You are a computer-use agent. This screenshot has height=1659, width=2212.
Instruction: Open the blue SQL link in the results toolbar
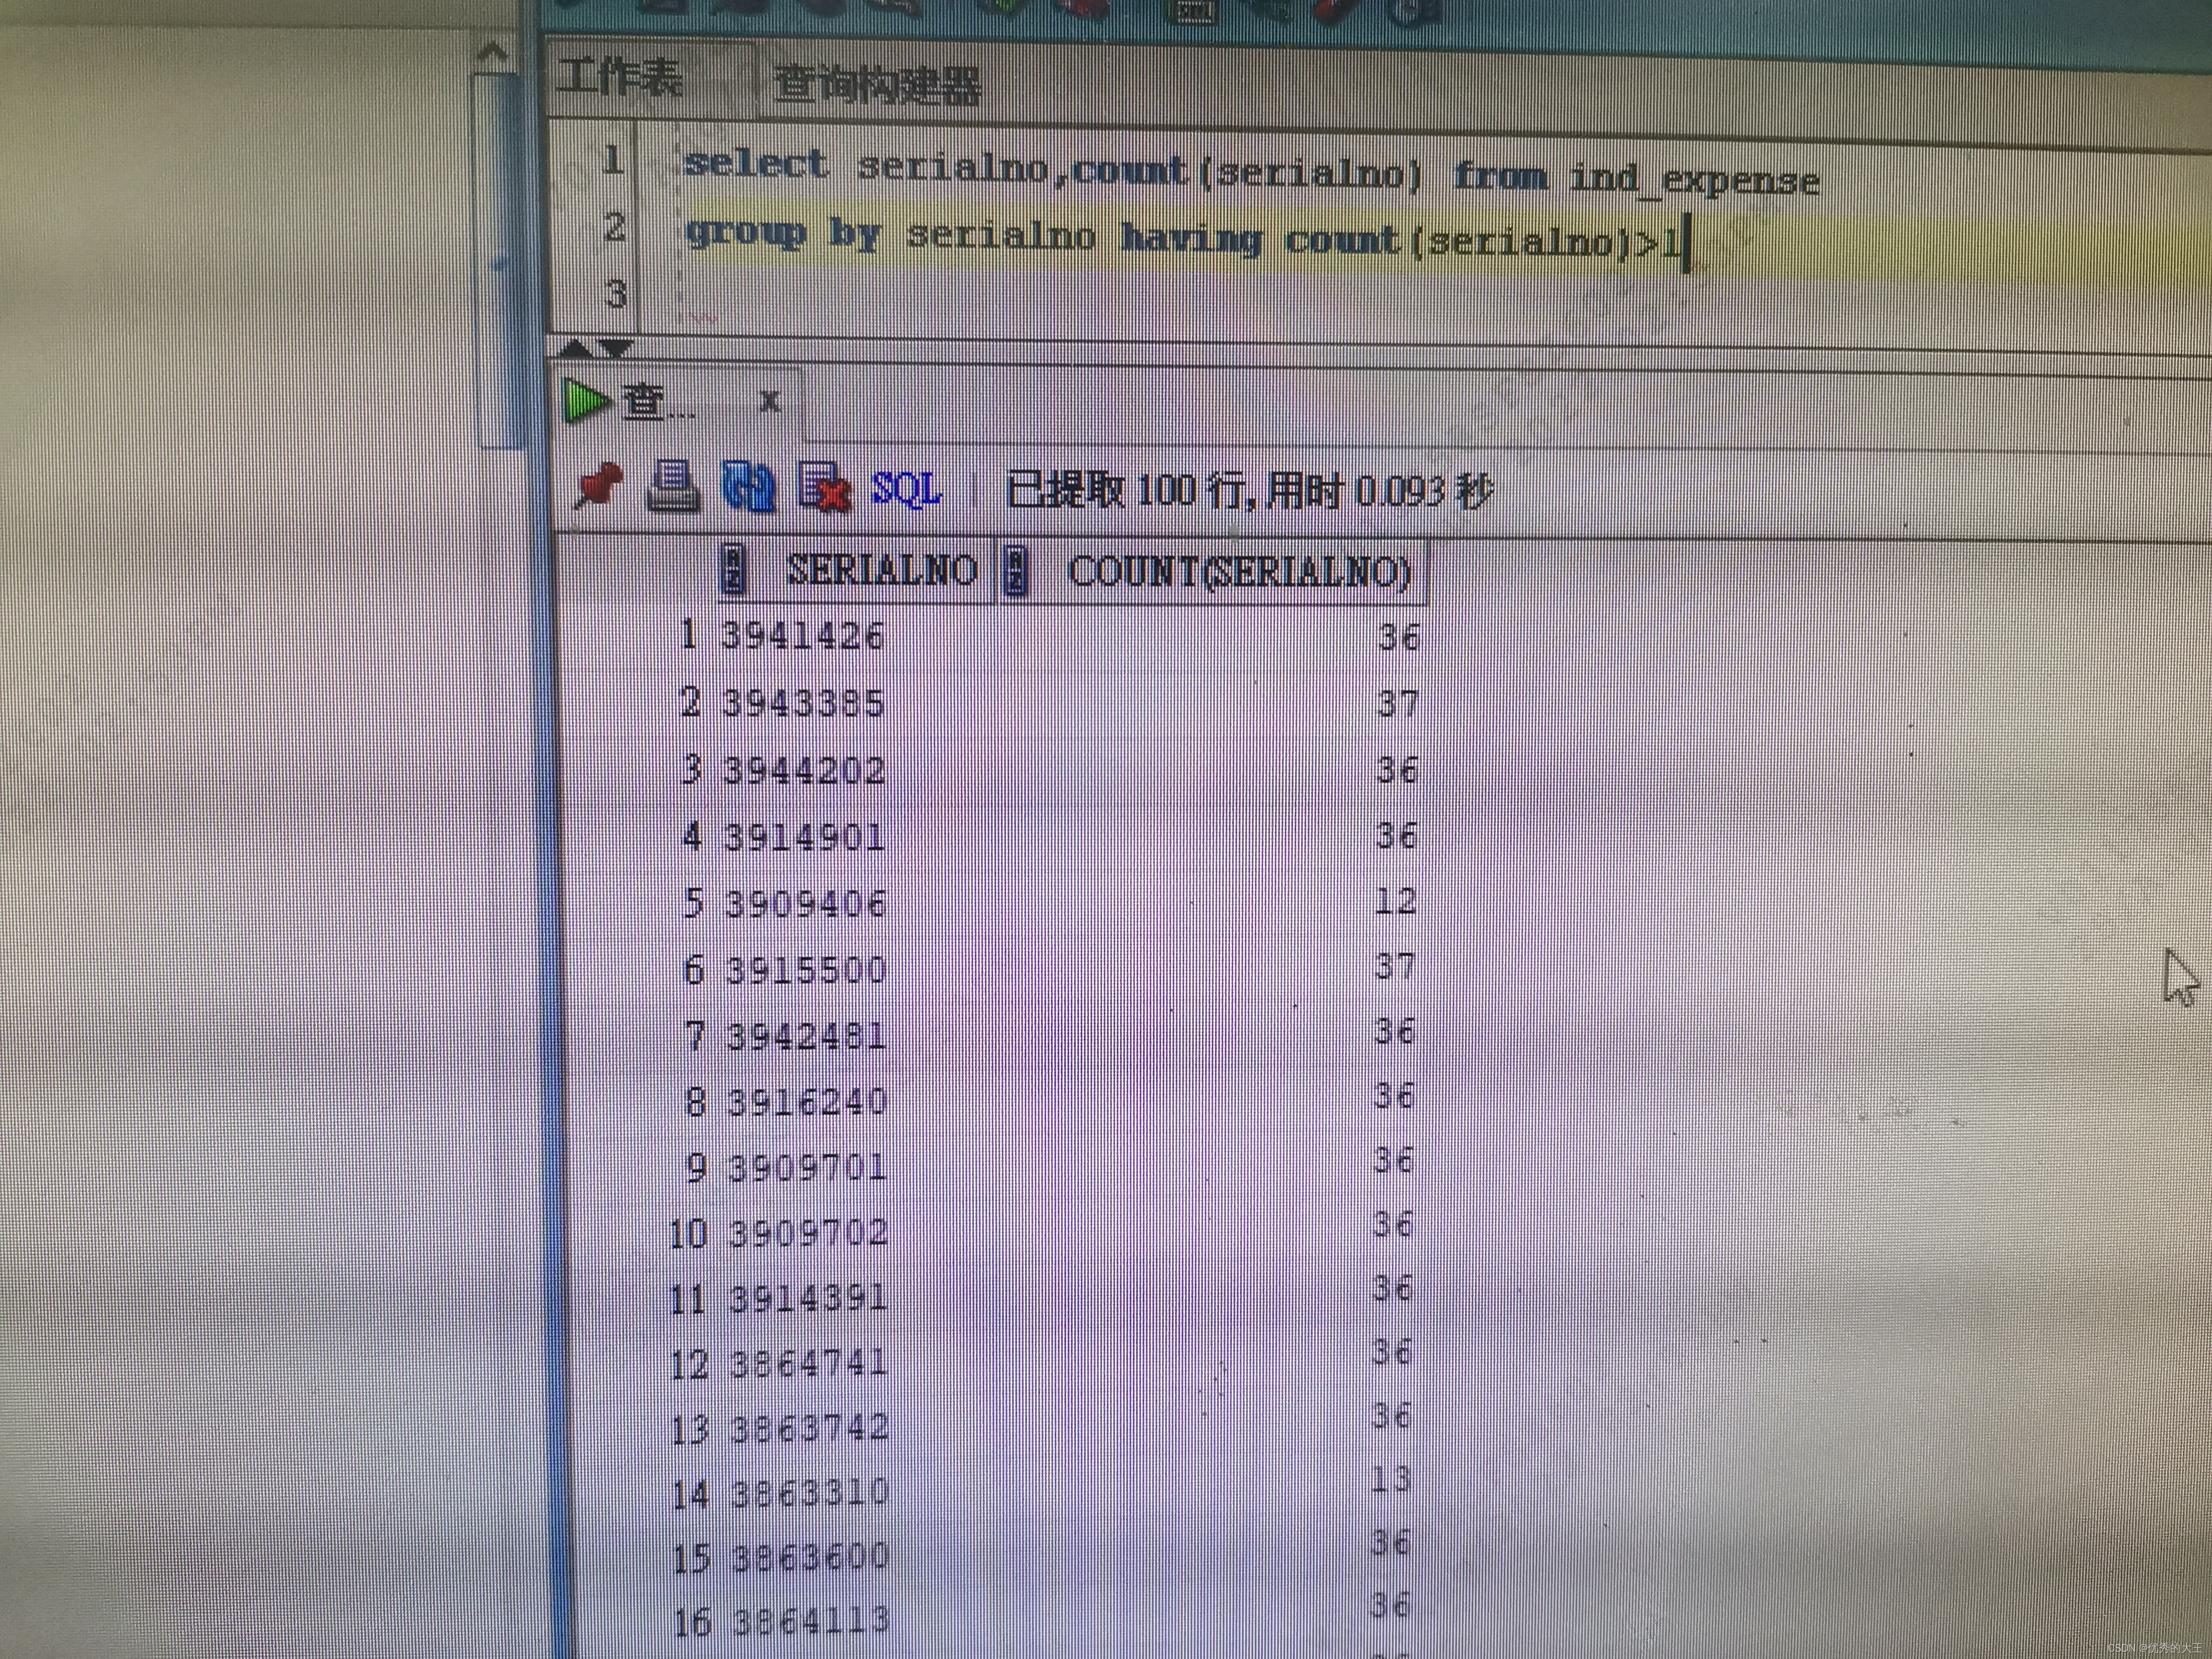coord(906,489)
